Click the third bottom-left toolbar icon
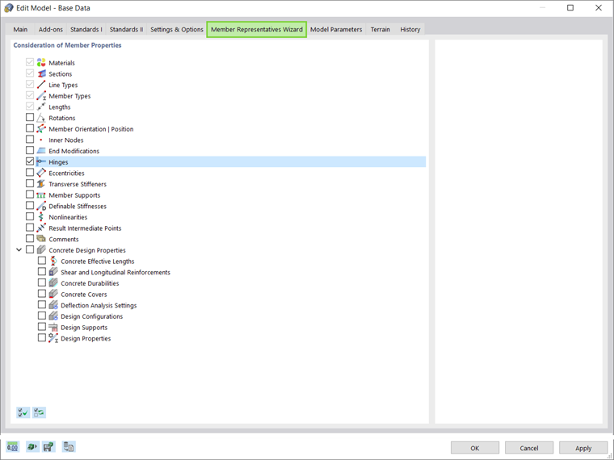 coord(48,447)
